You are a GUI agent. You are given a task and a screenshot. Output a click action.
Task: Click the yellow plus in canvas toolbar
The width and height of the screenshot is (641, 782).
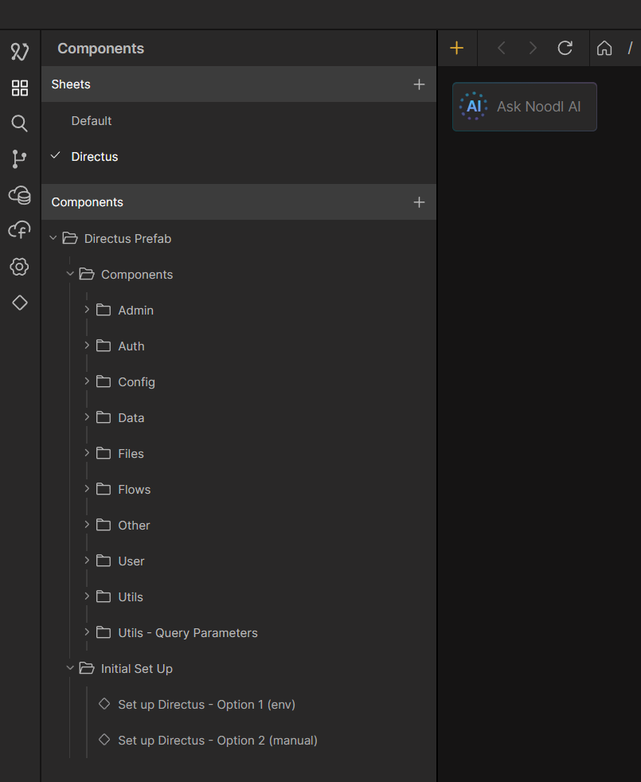coord(456,48)
